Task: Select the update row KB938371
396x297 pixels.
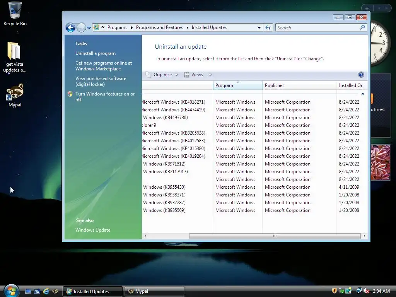Action: pyautogui.click(x=254, y=195)
